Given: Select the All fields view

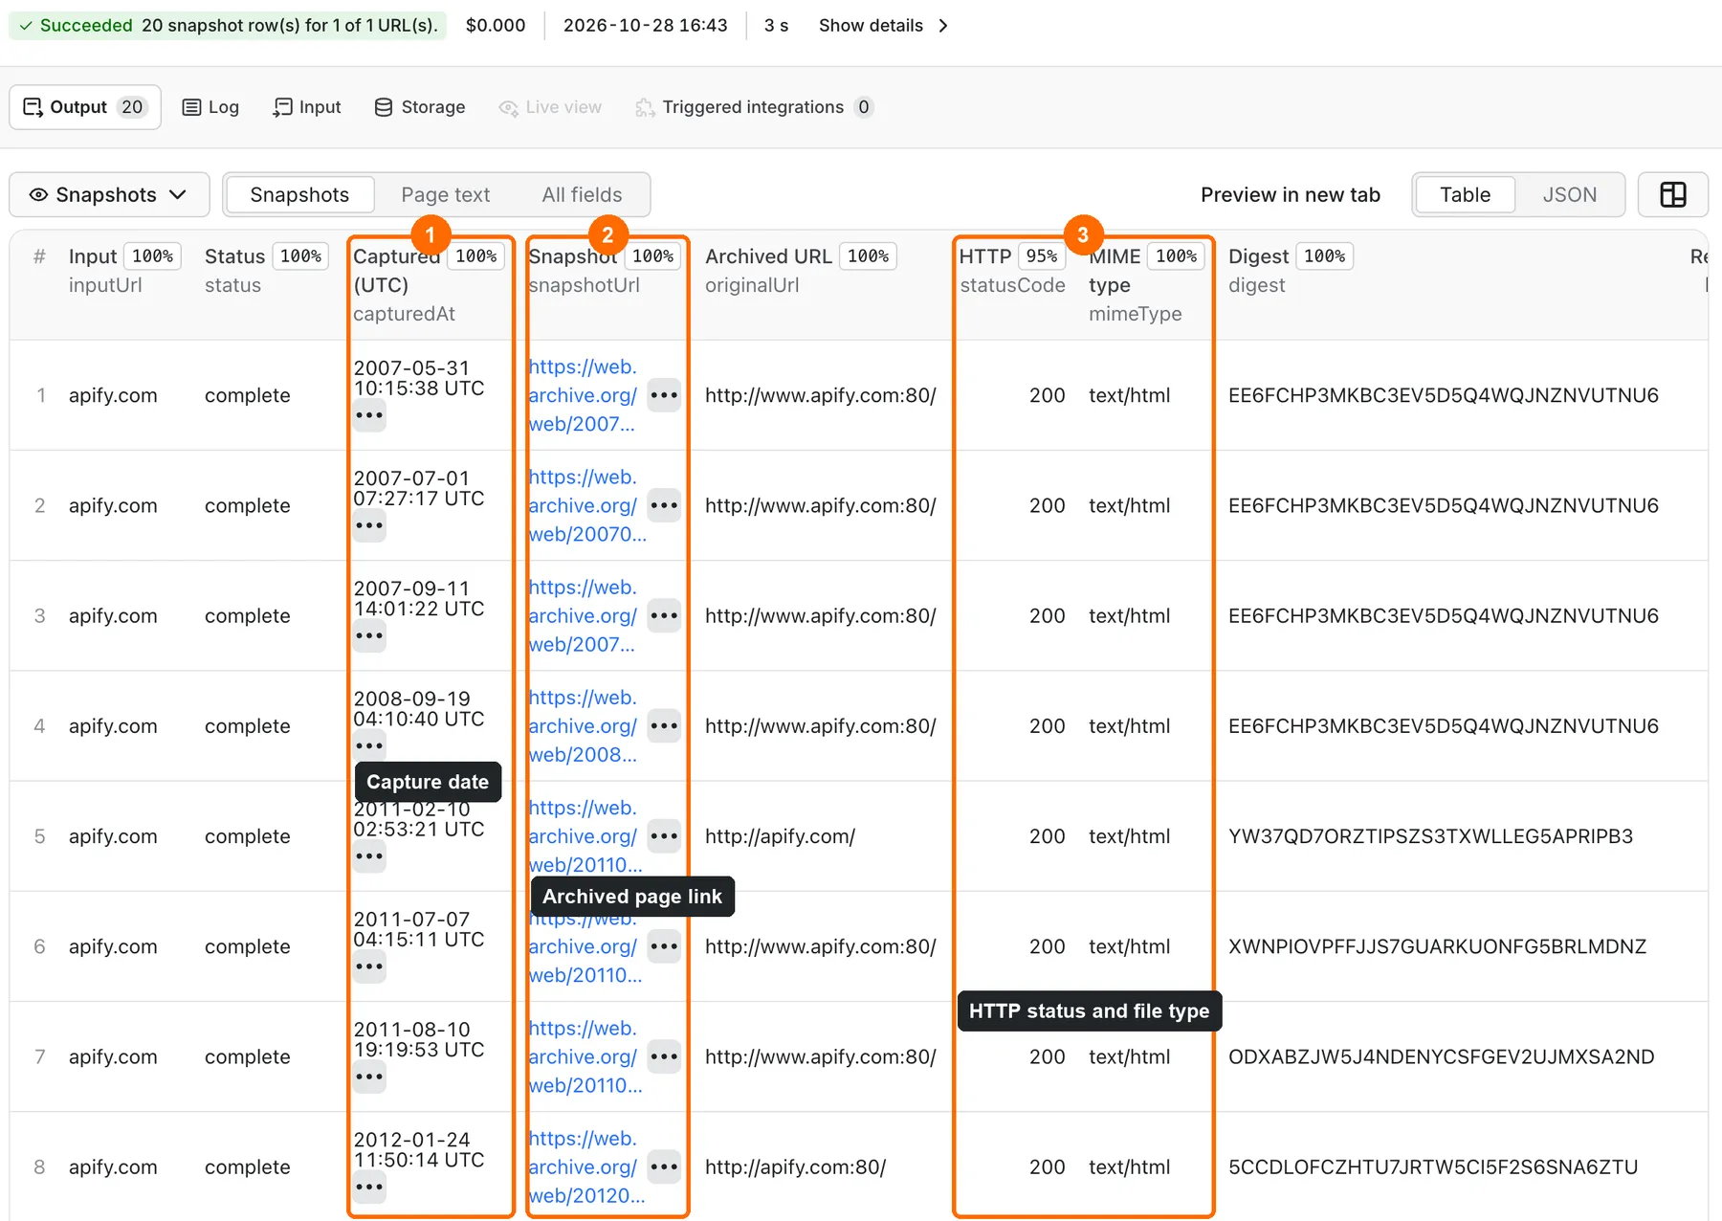Looking at the screenshot, I should tap(582, 195).
